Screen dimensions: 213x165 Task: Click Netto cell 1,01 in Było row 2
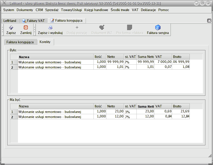tap(115, 67)
